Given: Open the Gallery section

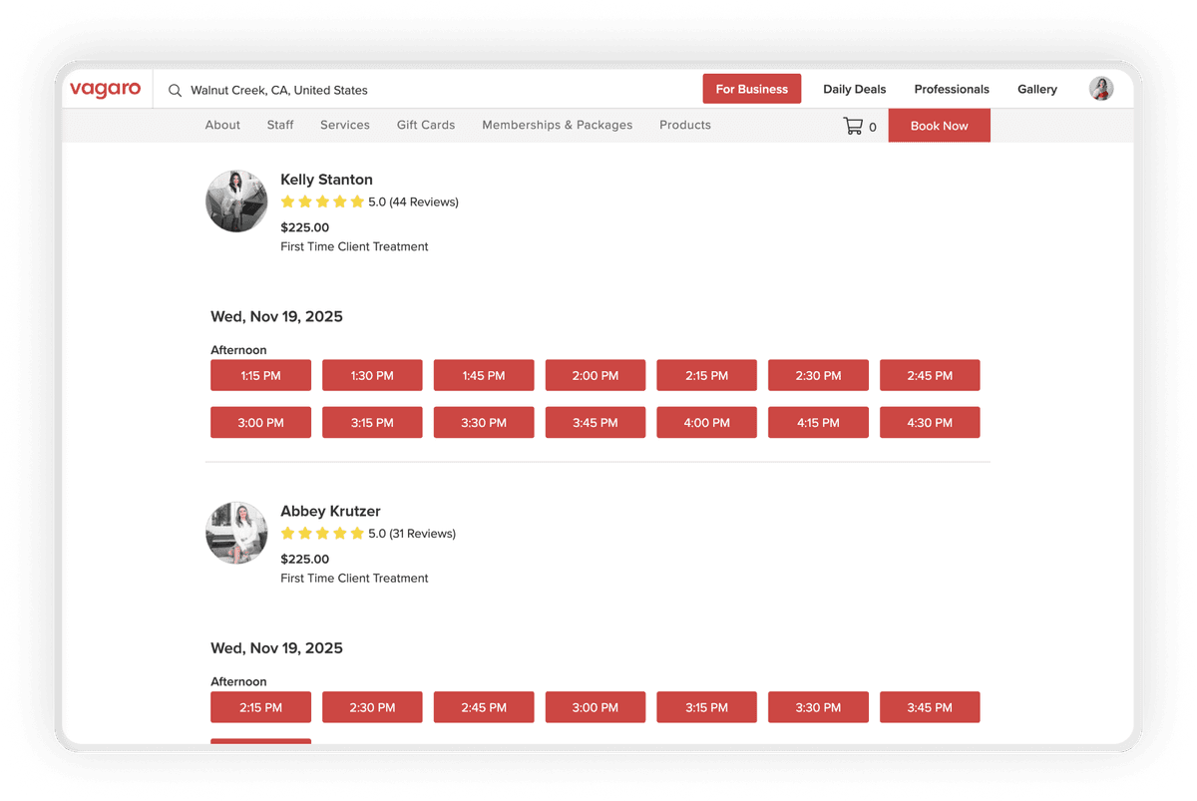Looking at the screenshot, I should pos(1036,89).
